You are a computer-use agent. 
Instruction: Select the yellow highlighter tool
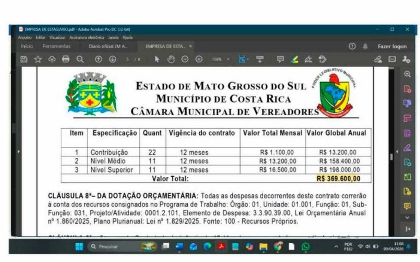click(x=294, y=59)
